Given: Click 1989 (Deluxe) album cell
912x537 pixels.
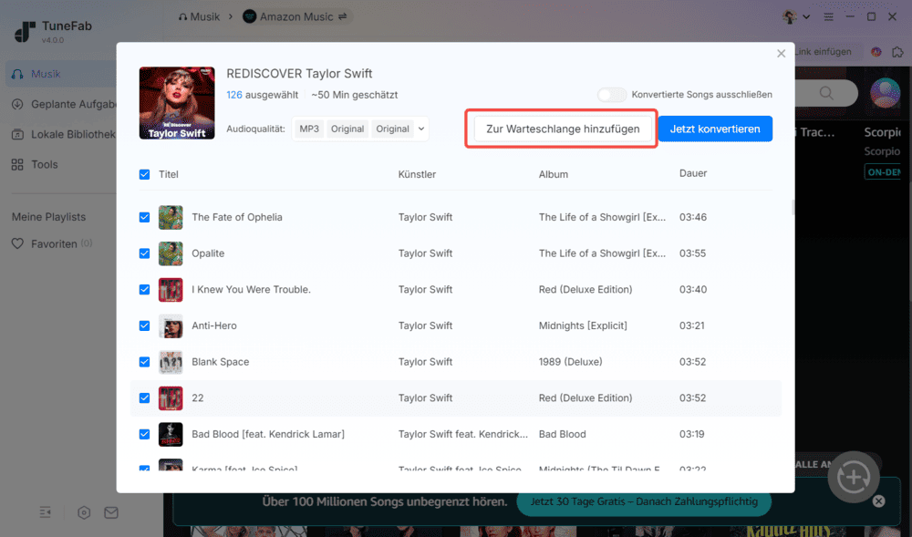Looking at the screenshot, I should pyautogui.click(x=571, y=361).
